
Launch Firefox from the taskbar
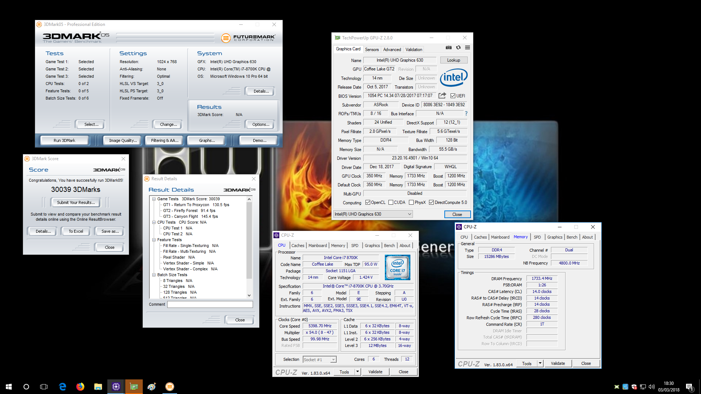point(80,387)
